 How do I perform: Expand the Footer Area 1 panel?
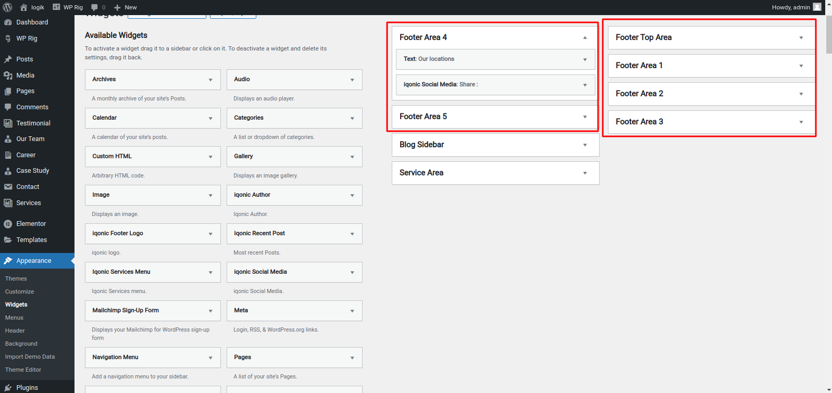801,66
